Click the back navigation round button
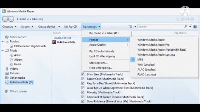The image size is (200, 112). coord(5,19)
